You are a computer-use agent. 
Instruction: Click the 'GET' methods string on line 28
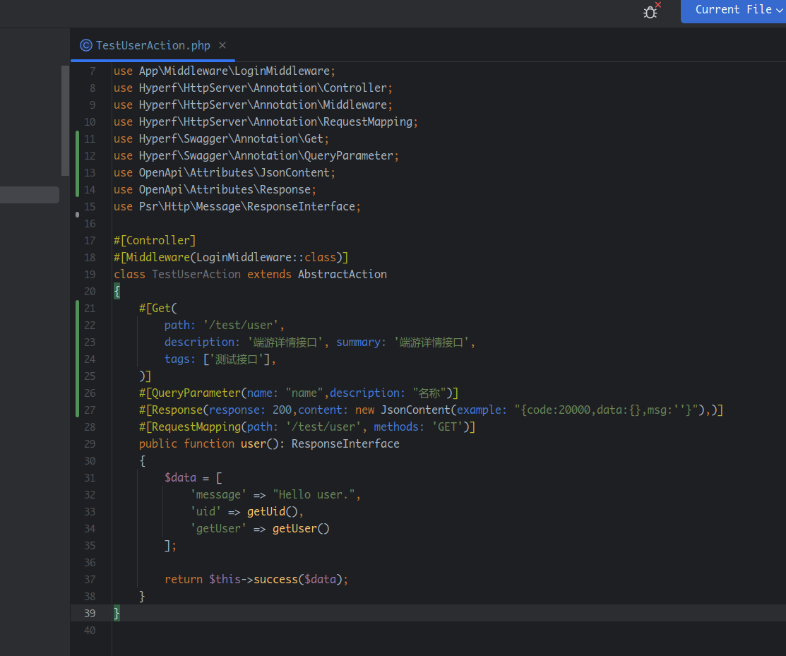[x=447, y=427]
